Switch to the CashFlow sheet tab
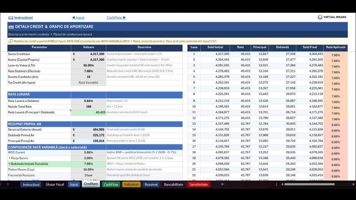Screen dimensions: 356x200 click(x=111, y=184)
